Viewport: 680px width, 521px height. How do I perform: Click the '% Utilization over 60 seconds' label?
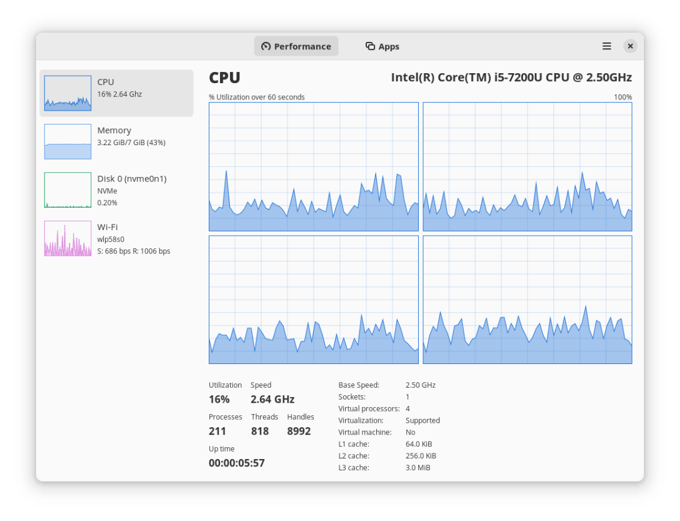coord(257,97)
